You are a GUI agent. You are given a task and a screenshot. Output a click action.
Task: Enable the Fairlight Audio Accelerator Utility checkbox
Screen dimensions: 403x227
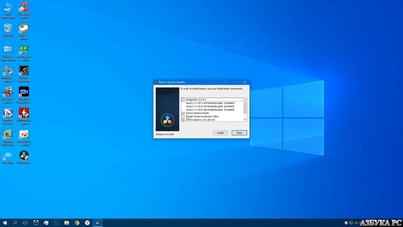[183, 116]
